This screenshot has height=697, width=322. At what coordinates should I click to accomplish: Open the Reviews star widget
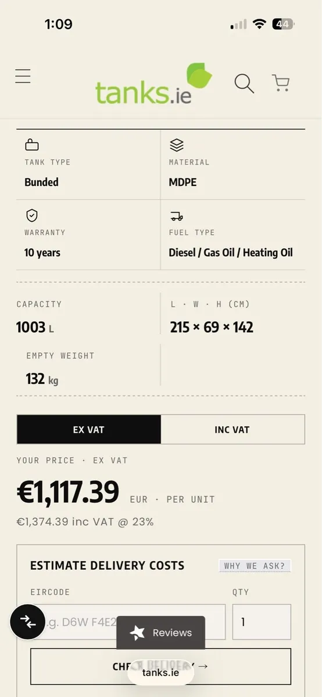coord(161,633)
